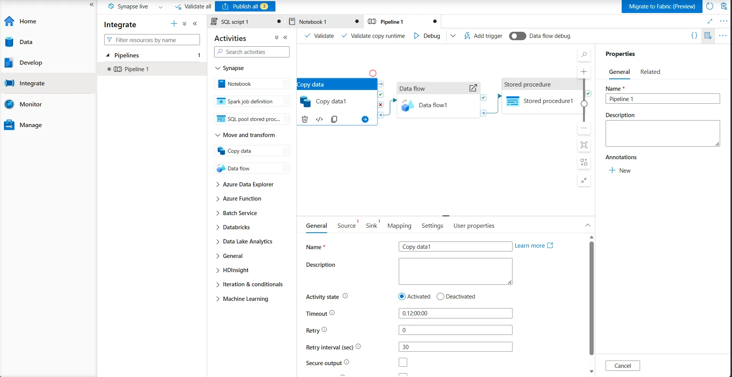This screenshot has height=377, width=732.
Task: Open pipeline JSON code view
Action: pyautogui.click(x=694, y=36)
